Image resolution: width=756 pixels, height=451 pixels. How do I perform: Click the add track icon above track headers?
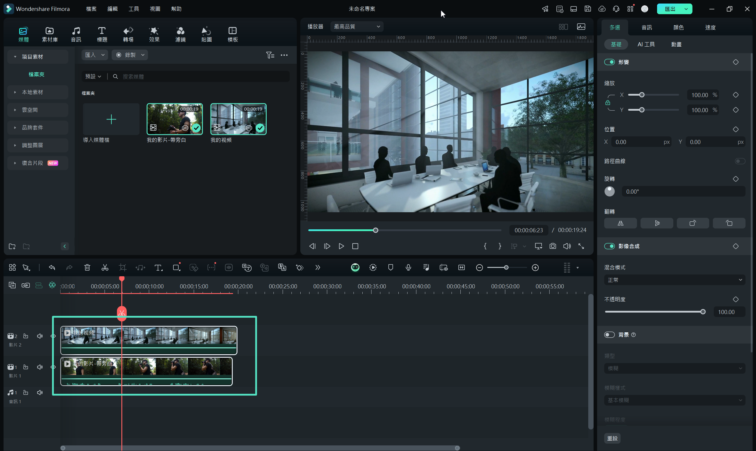(x=12, y=285)
